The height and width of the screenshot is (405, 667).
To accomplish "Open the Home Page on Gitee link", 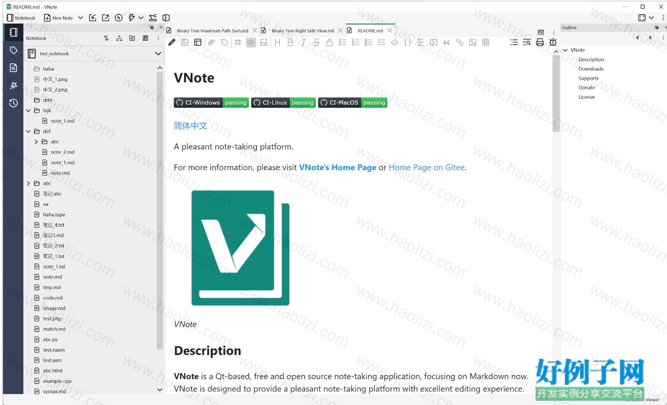I will tap(426, 167).
